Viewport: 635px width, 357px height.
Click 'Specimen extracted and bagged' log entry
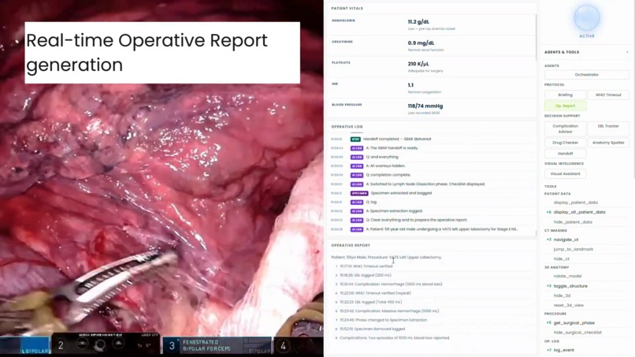point(401,193)
